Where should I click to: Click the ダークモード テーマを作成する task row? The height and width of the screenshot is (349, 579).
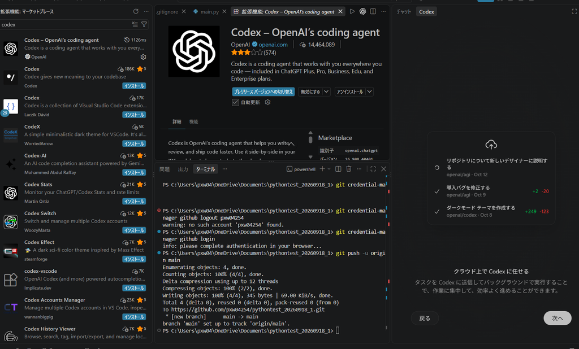491,211
